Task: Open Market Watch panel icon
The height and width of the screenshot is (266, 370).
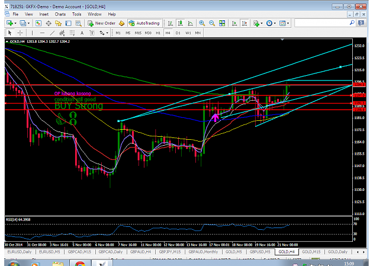Action: click(x=38, y=23)
